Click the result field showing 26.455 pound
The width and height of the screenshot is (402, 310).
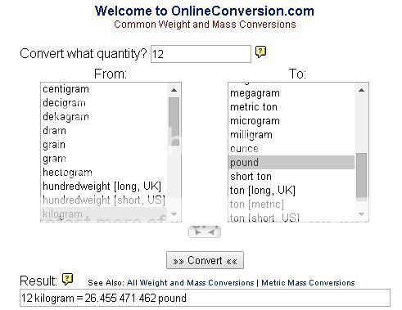(205, 298)
